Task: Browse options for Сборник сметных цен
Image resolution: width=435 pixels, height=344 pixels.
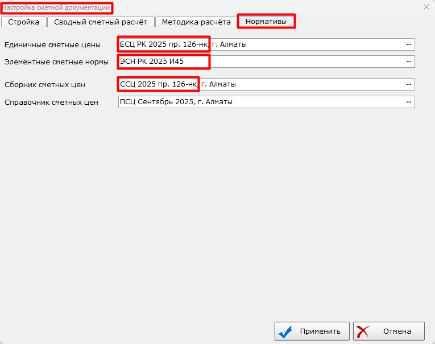Action: click(408, 84)
